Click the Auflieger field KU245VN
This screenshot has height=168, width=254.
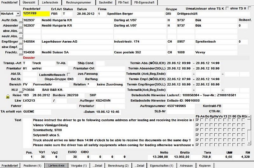(110, 101)
